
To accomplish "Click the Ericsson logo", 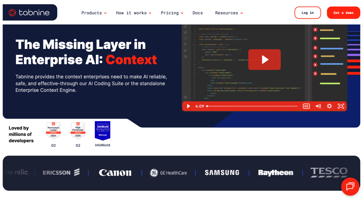I will click(x=61, y=173).
